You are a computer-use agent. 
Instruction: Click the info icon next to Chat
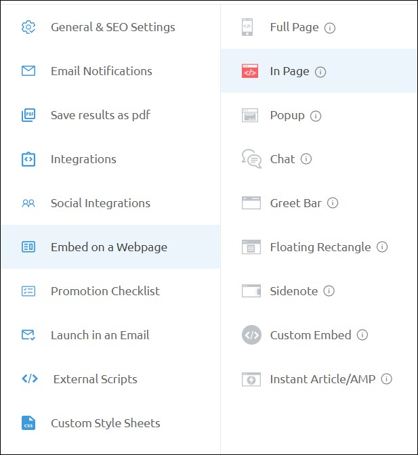click(306, 159)
